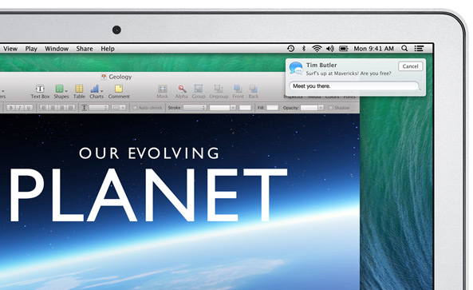This screenshot has width=473, height=290.
Task: Open the Wi-Fi status menu
Action: 317,48
